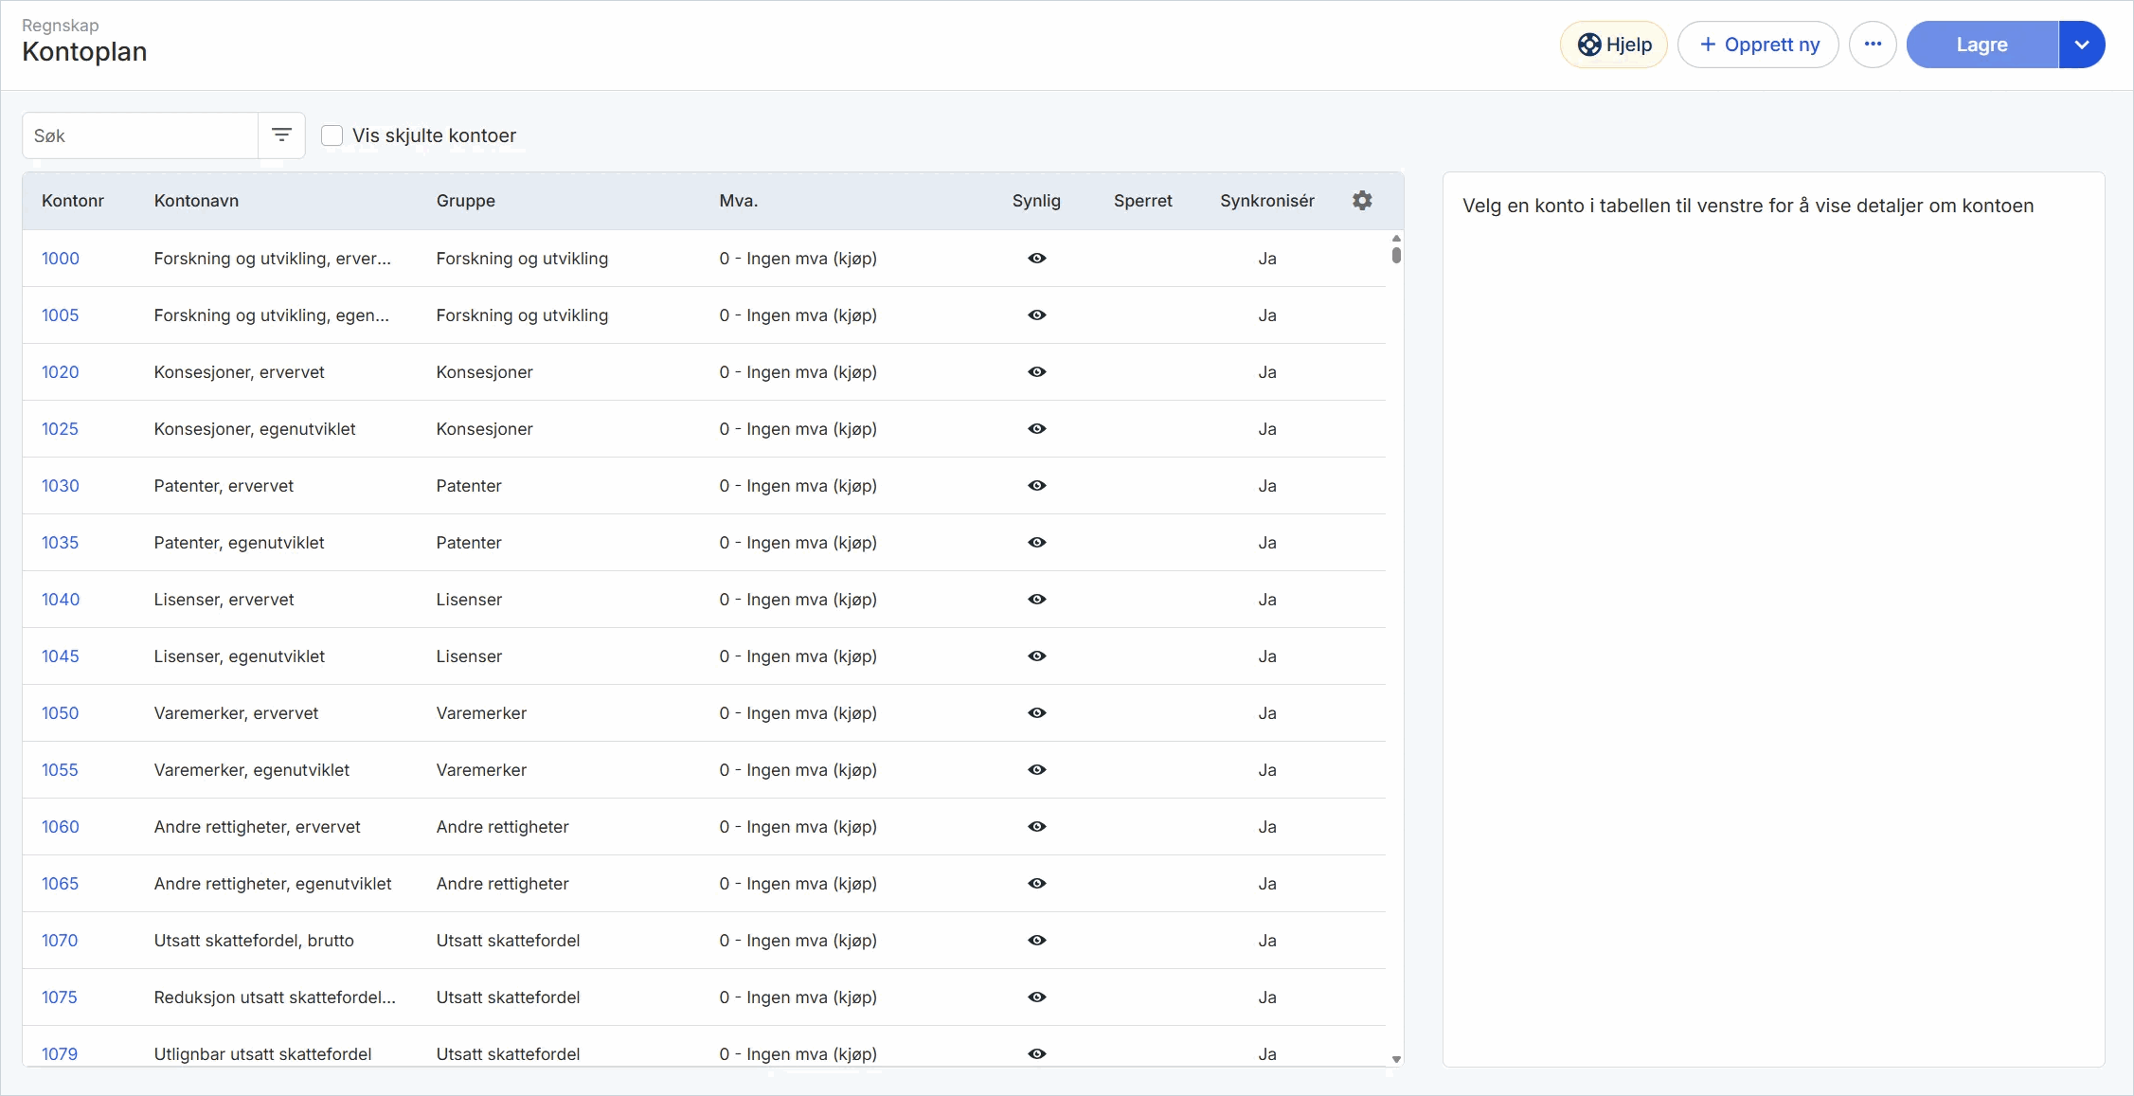Click the Søk search field

[140, 135]
